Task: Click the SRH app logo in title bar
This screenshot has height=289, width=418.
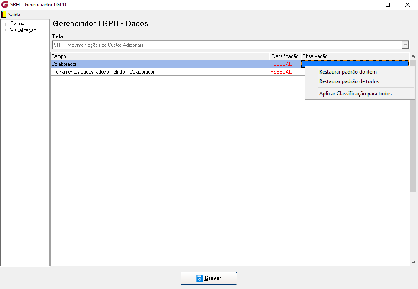Action: point(5,4)
